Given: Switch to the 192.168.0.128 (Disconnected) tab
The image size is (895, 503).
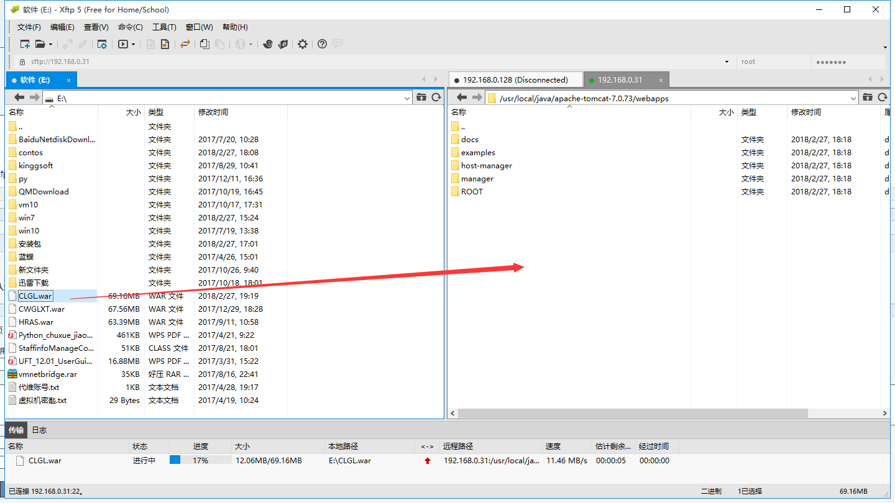Looking at the screenshot, I should click(515, 80).
